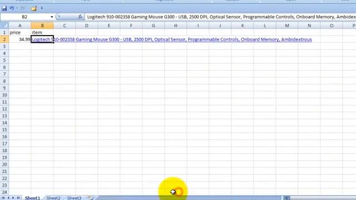Click the Insert Worksheet tab icon
Screen dimensions: 356x200
click(91, 198)
